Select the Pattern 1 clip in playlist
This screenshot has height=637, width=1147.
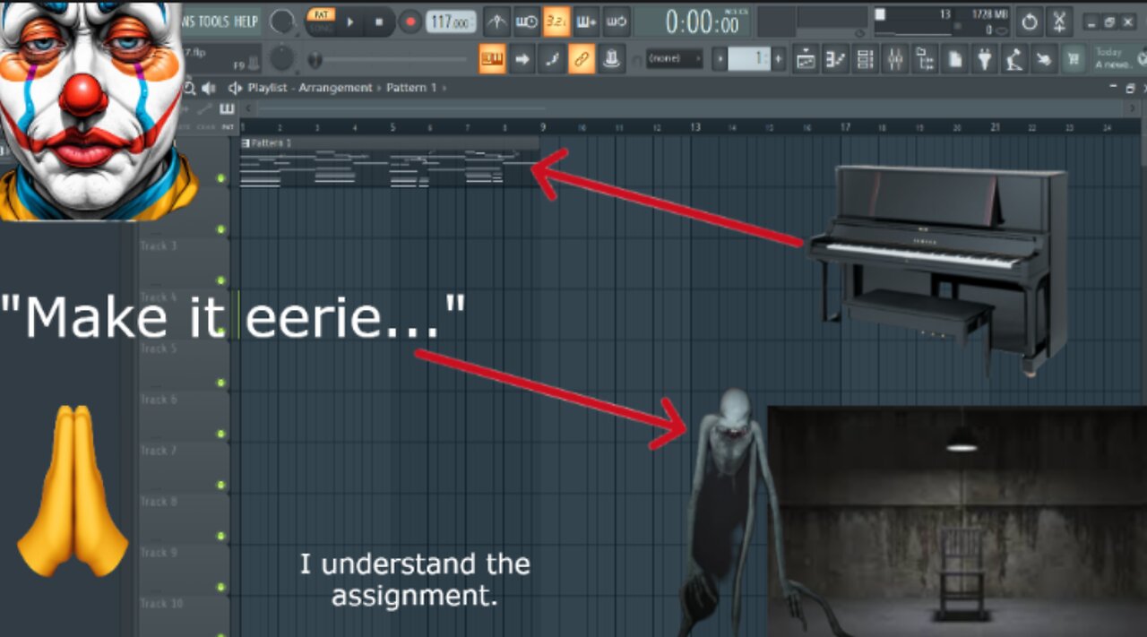click(x=389, y=162)
